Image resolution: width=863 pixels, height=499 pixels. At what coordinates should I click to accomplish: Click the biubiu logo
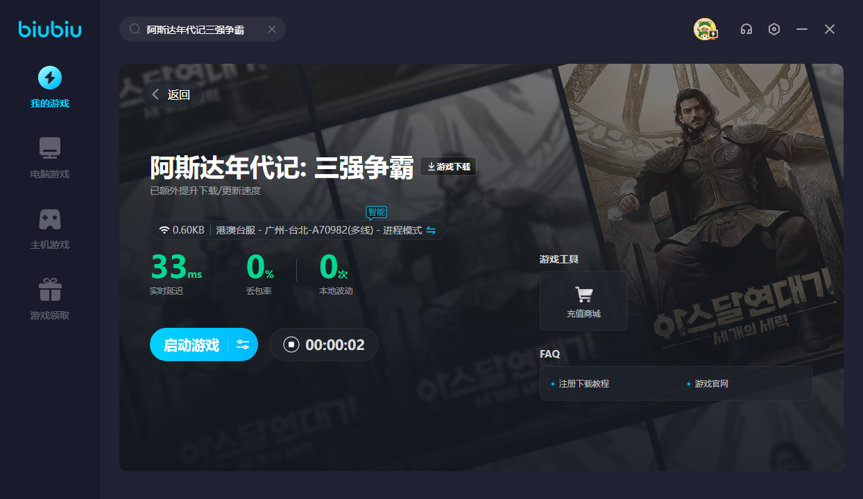[x=50, y=29]
